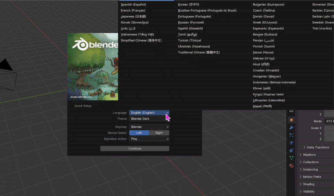The width and height of the screenshot is (334, 196).
Task: Choose Traditional Chinese language
Action: tap(199, 52)
